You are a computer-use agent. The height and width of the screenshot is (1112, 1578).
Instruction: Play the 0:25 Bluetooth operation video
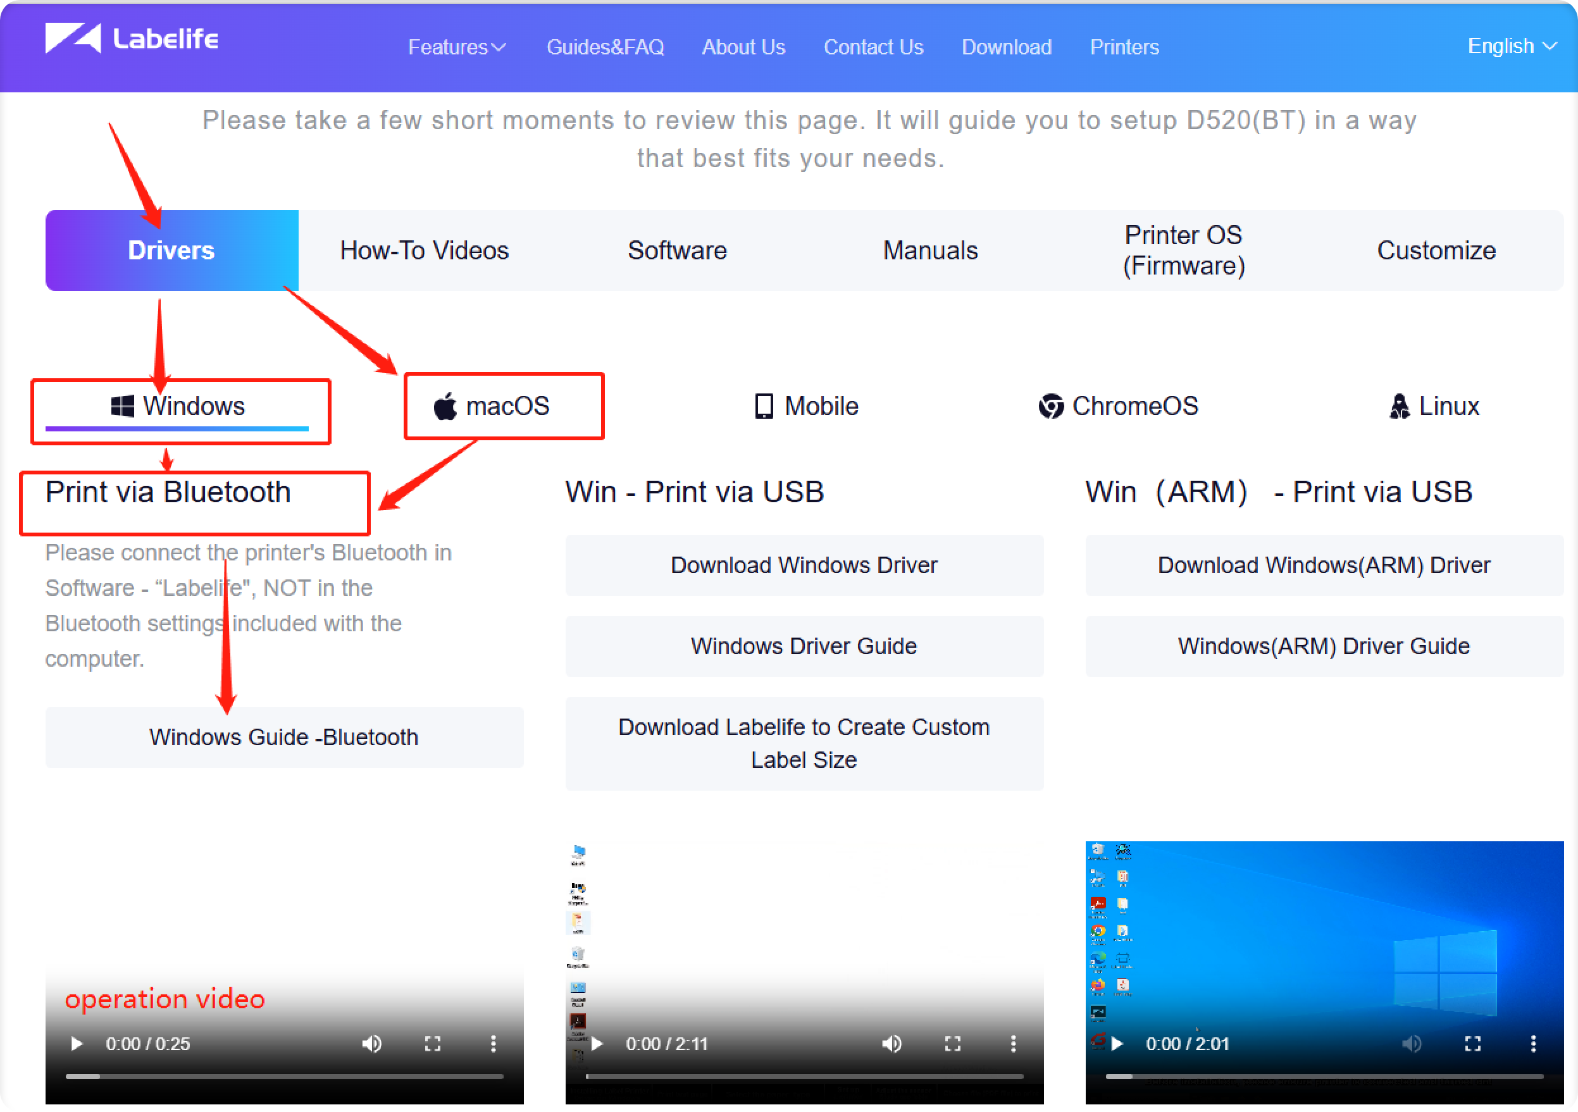click(x=77, y=1045)
